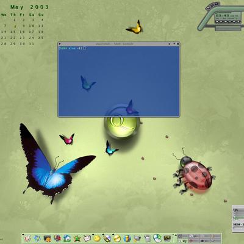244x244 pixels.
Task: Open the white envelope mail icon
Action: [x=87, y=239]
